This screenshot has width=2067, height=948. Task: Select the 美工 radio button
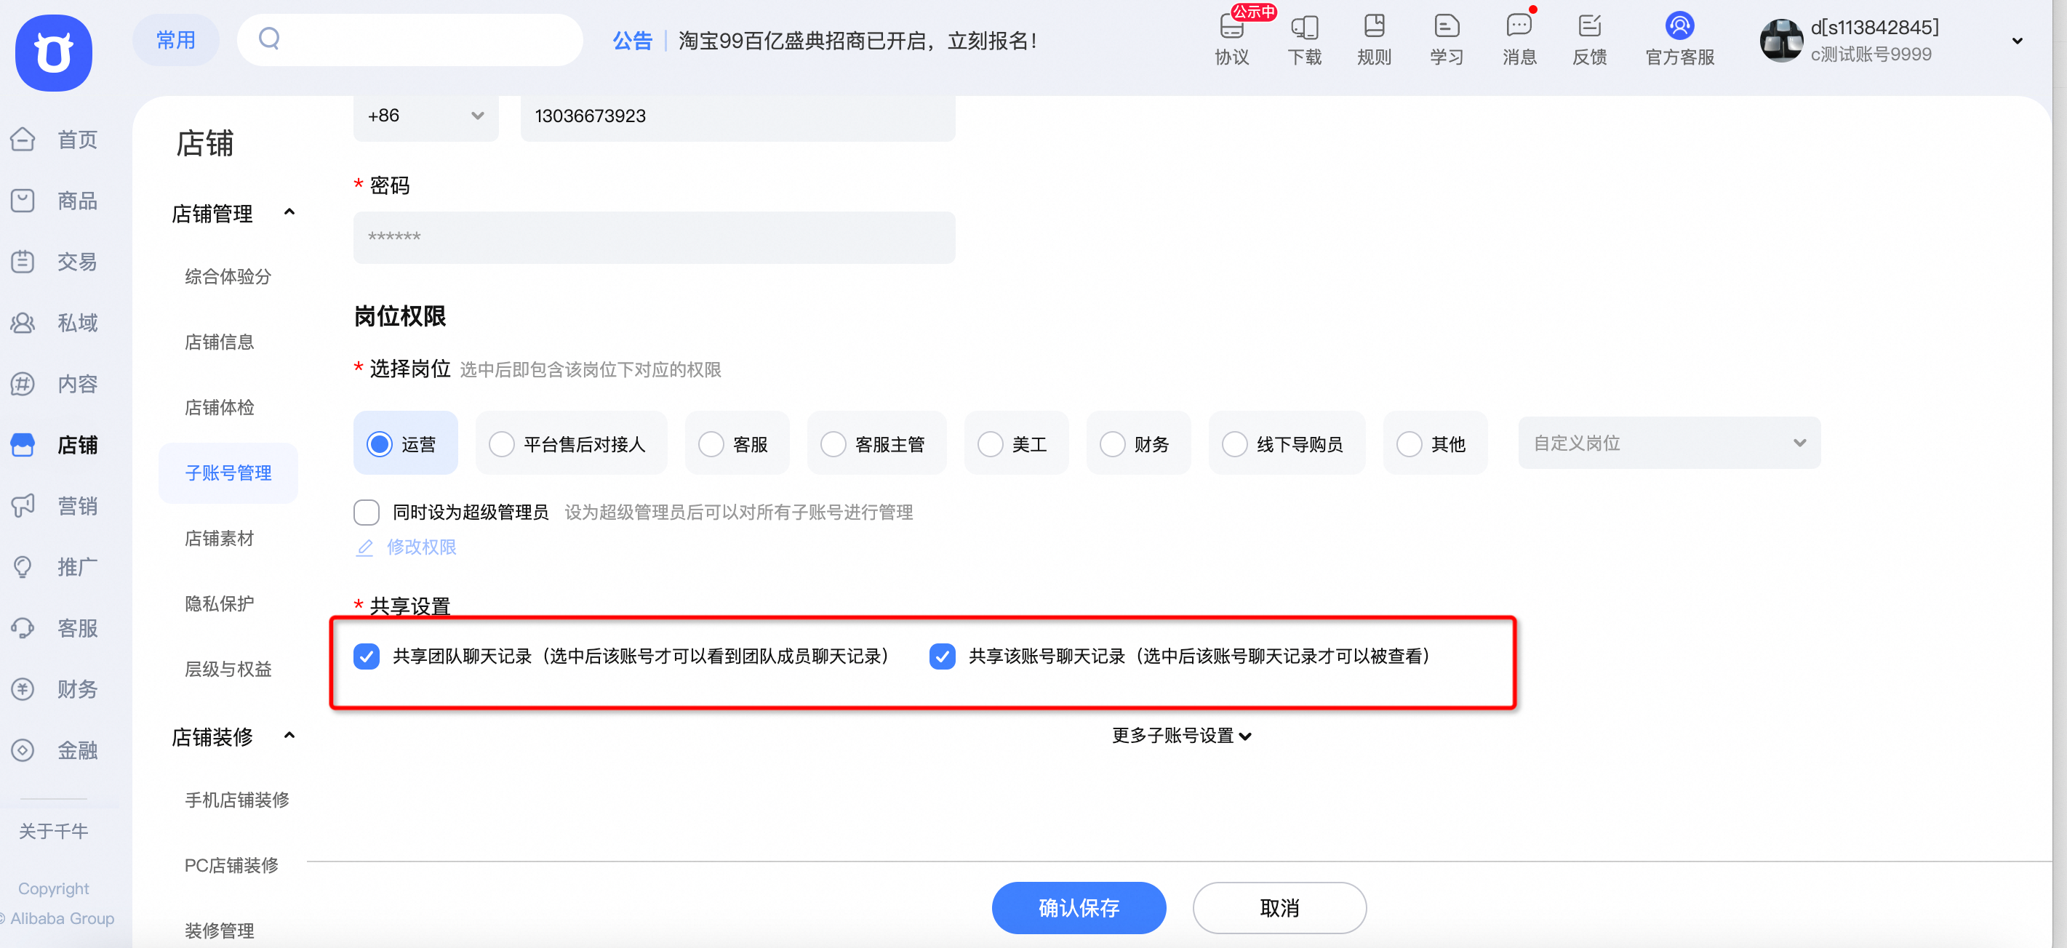point(990,443)
